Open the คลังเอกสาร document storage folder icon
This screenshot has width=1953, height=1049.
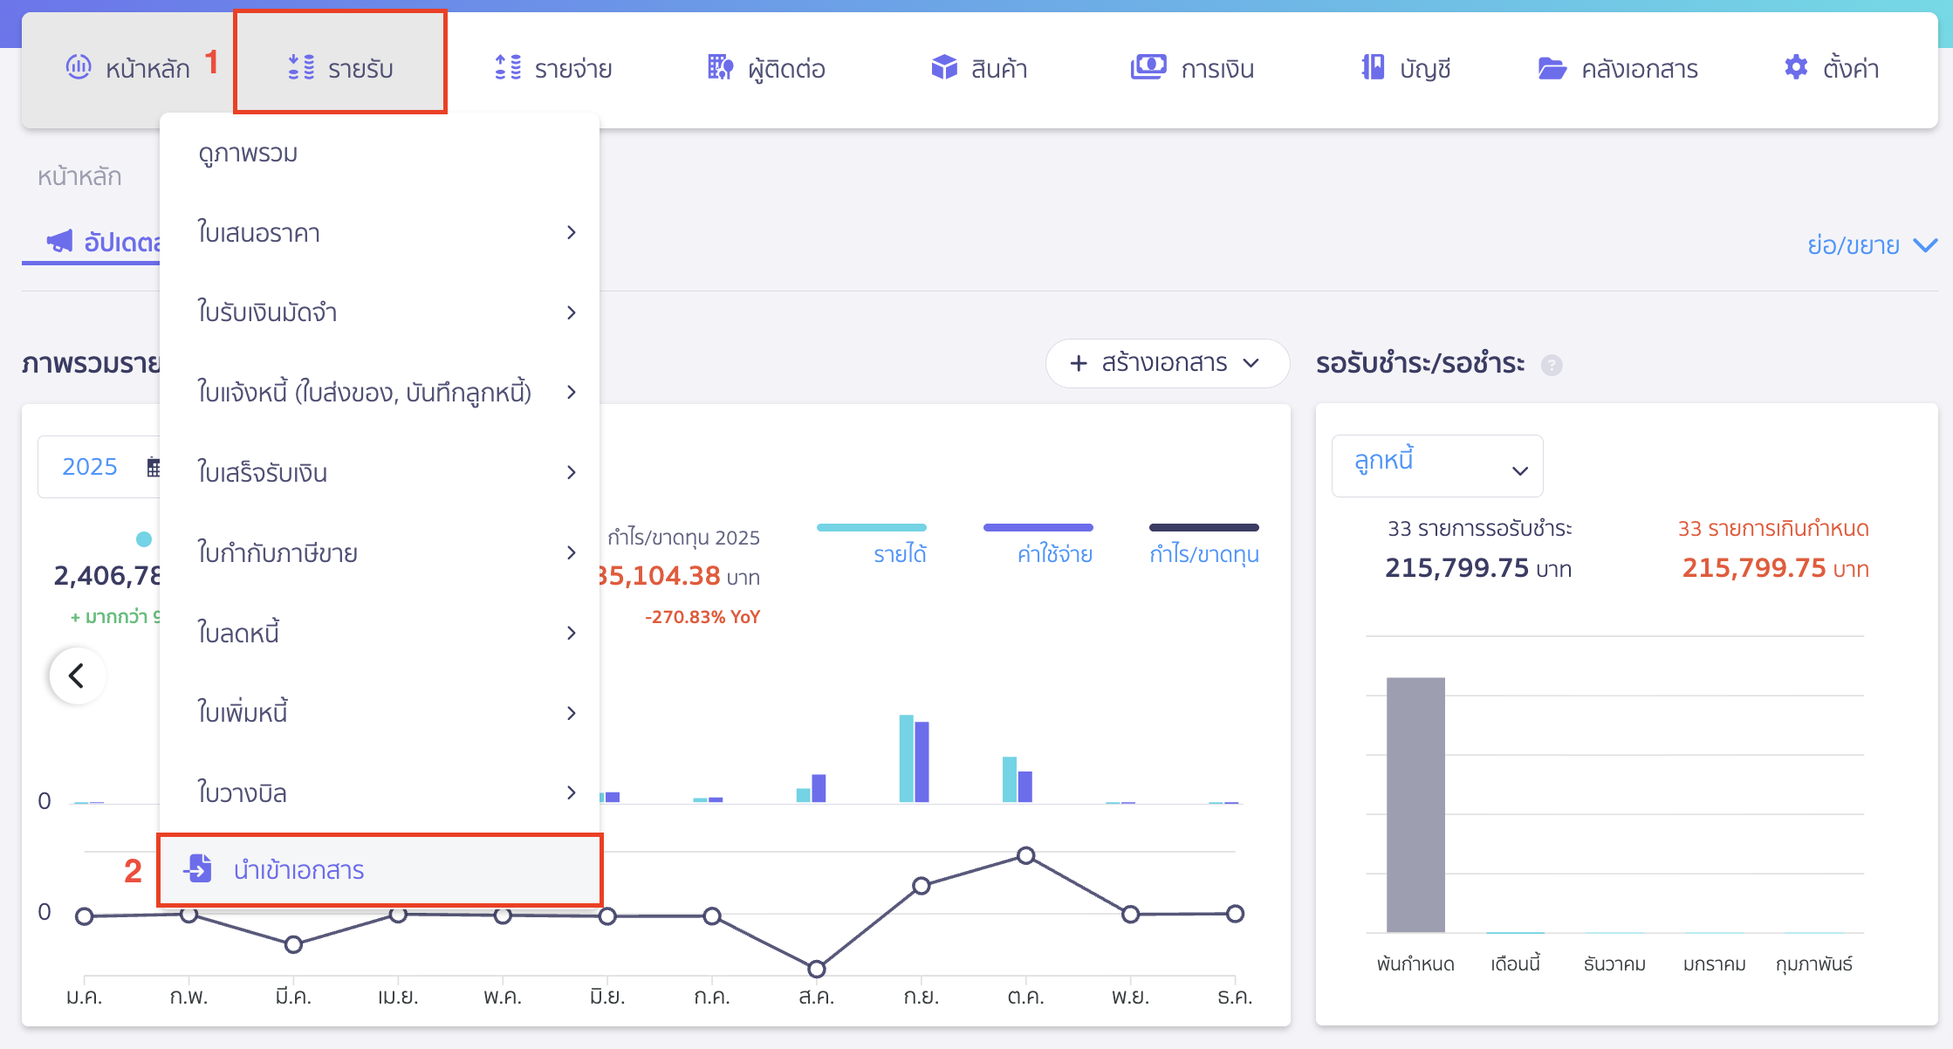click(x=1552, y=67)
